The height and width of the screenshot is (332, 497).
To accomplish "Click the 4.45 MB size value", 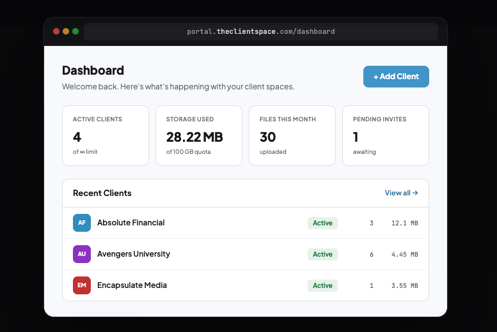I will [405, 255].
